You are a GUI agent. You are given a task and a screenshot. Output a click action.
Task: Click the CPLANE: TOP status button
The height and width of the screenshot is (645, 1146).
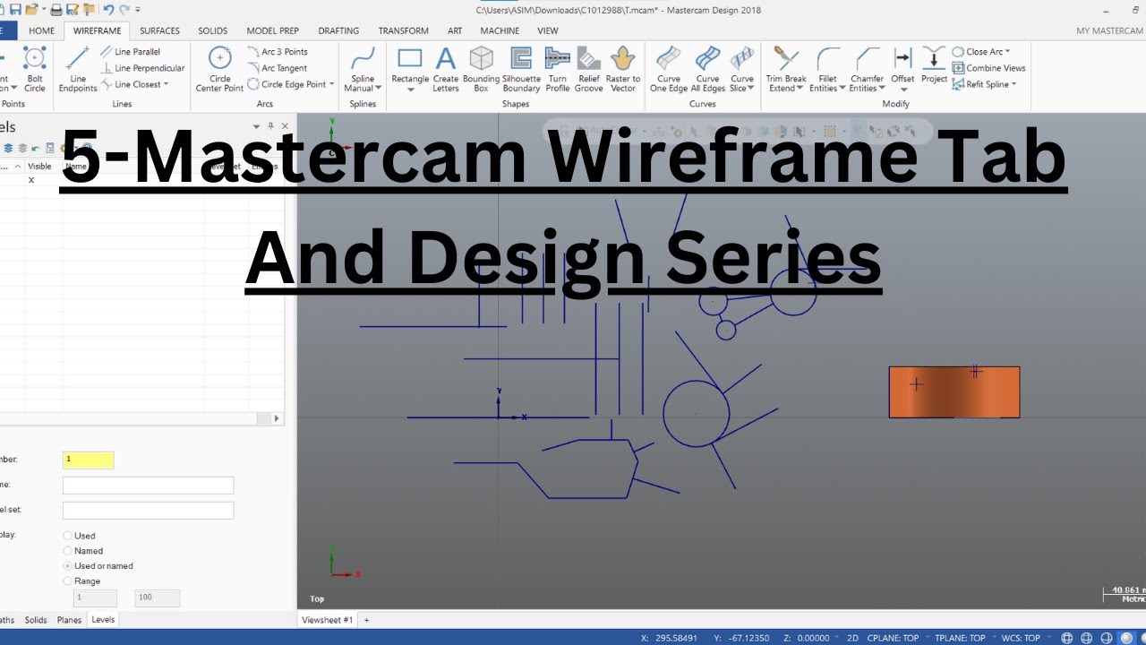click(894, 638)
